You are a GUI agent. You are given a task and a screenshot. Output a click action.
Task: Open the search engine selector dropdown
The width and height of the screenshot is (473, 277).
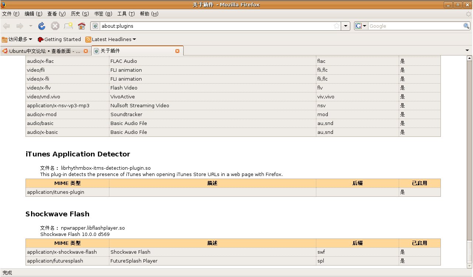click(361, 26)
